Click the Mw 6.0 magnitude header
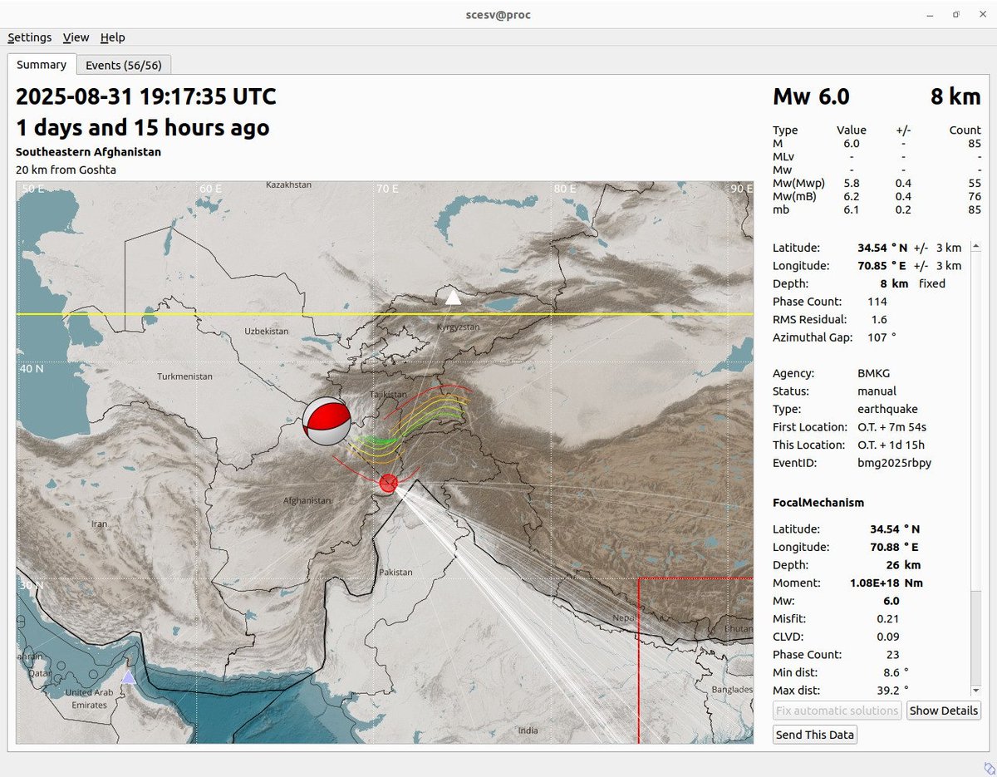Screen dimensions: 997x777 810,96
